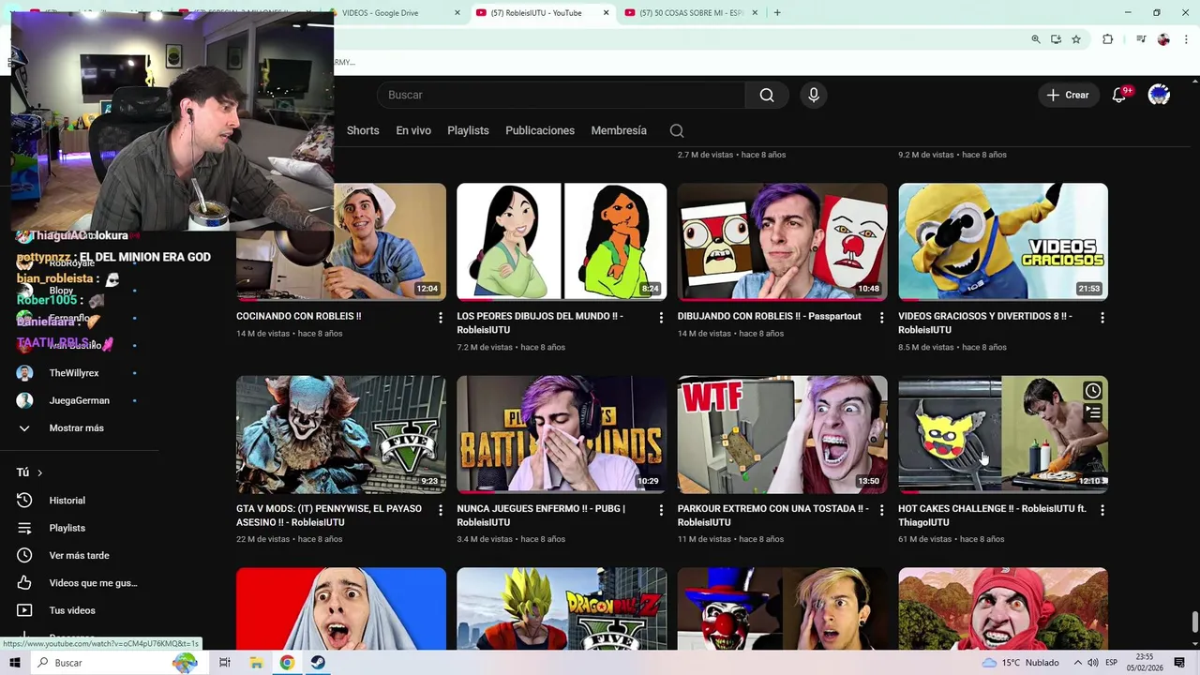Play NUNCA JUEGUES ENFERMO PUBG thumbnail

[562, 434]
